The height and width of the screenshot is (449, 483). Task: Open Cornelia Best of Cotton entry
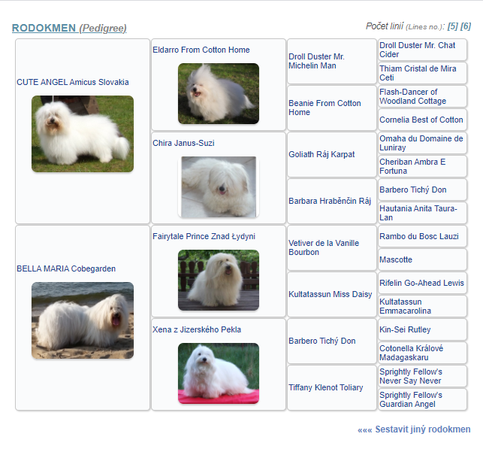[421, 120]
